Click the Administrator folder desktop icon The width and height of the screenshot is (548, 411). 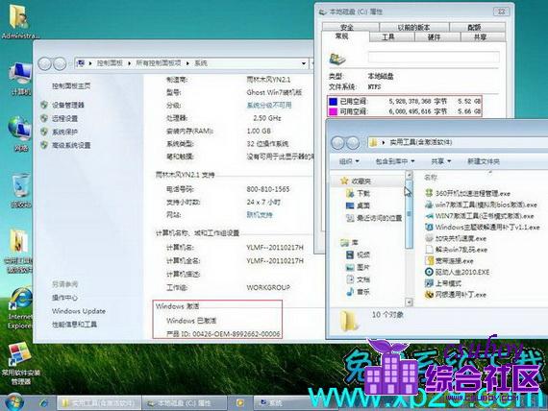coord(19,20)
